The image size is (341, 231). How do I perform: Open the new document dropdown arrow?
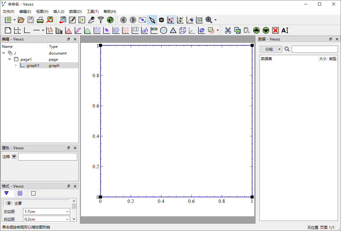coord(14,20)
